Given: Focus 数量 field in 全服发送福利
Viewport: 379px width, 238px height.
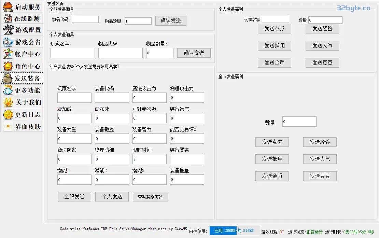Looking at the screenshot, I should (x=299, y=122).
